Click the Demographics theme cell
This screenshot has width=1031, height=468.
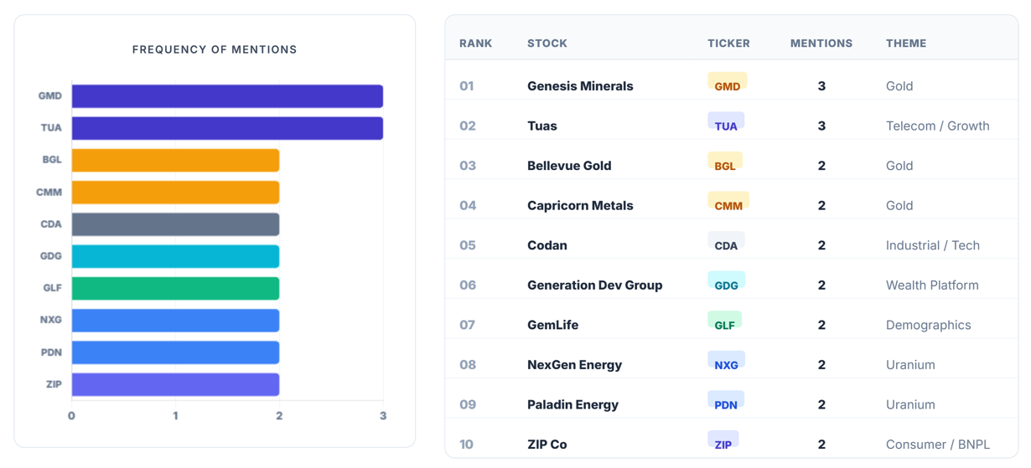(x=929, y=325)
